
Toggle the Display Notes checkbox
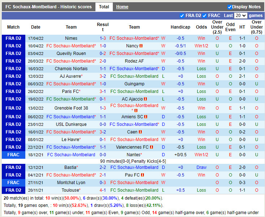click(230, 7)
